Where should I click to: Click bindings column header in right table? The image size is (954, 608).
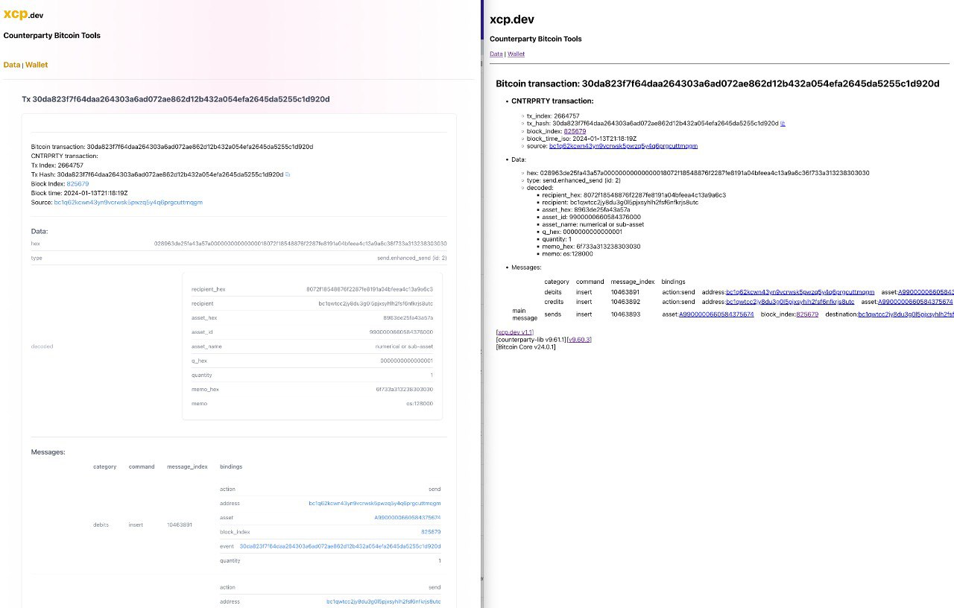pyautogui.click(x=673, y=282)
